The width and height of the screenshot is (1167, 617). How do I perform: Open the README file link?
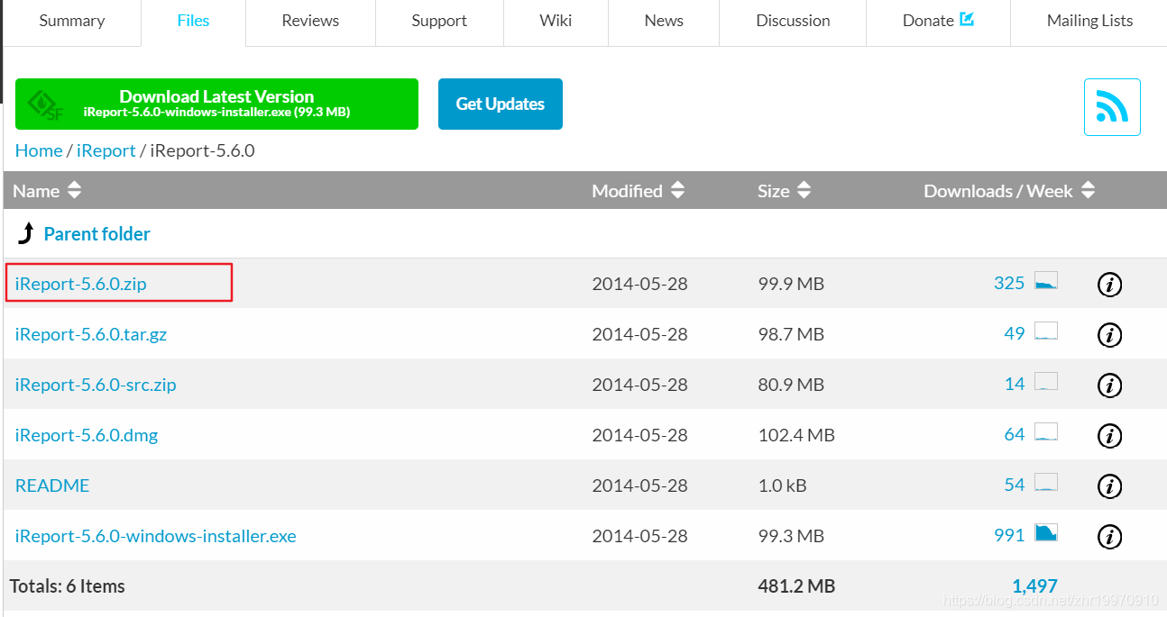[x=52, y=485]
